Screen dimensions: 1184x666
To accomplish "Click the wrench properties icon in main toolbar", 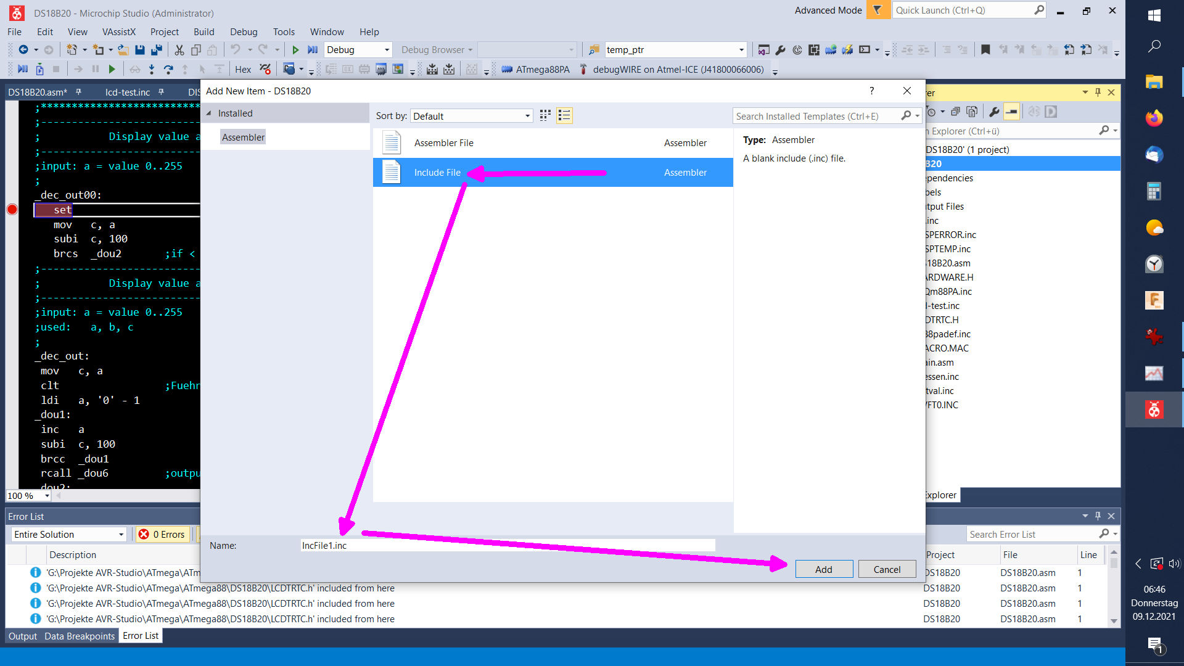I will click(x=780, y=50).
